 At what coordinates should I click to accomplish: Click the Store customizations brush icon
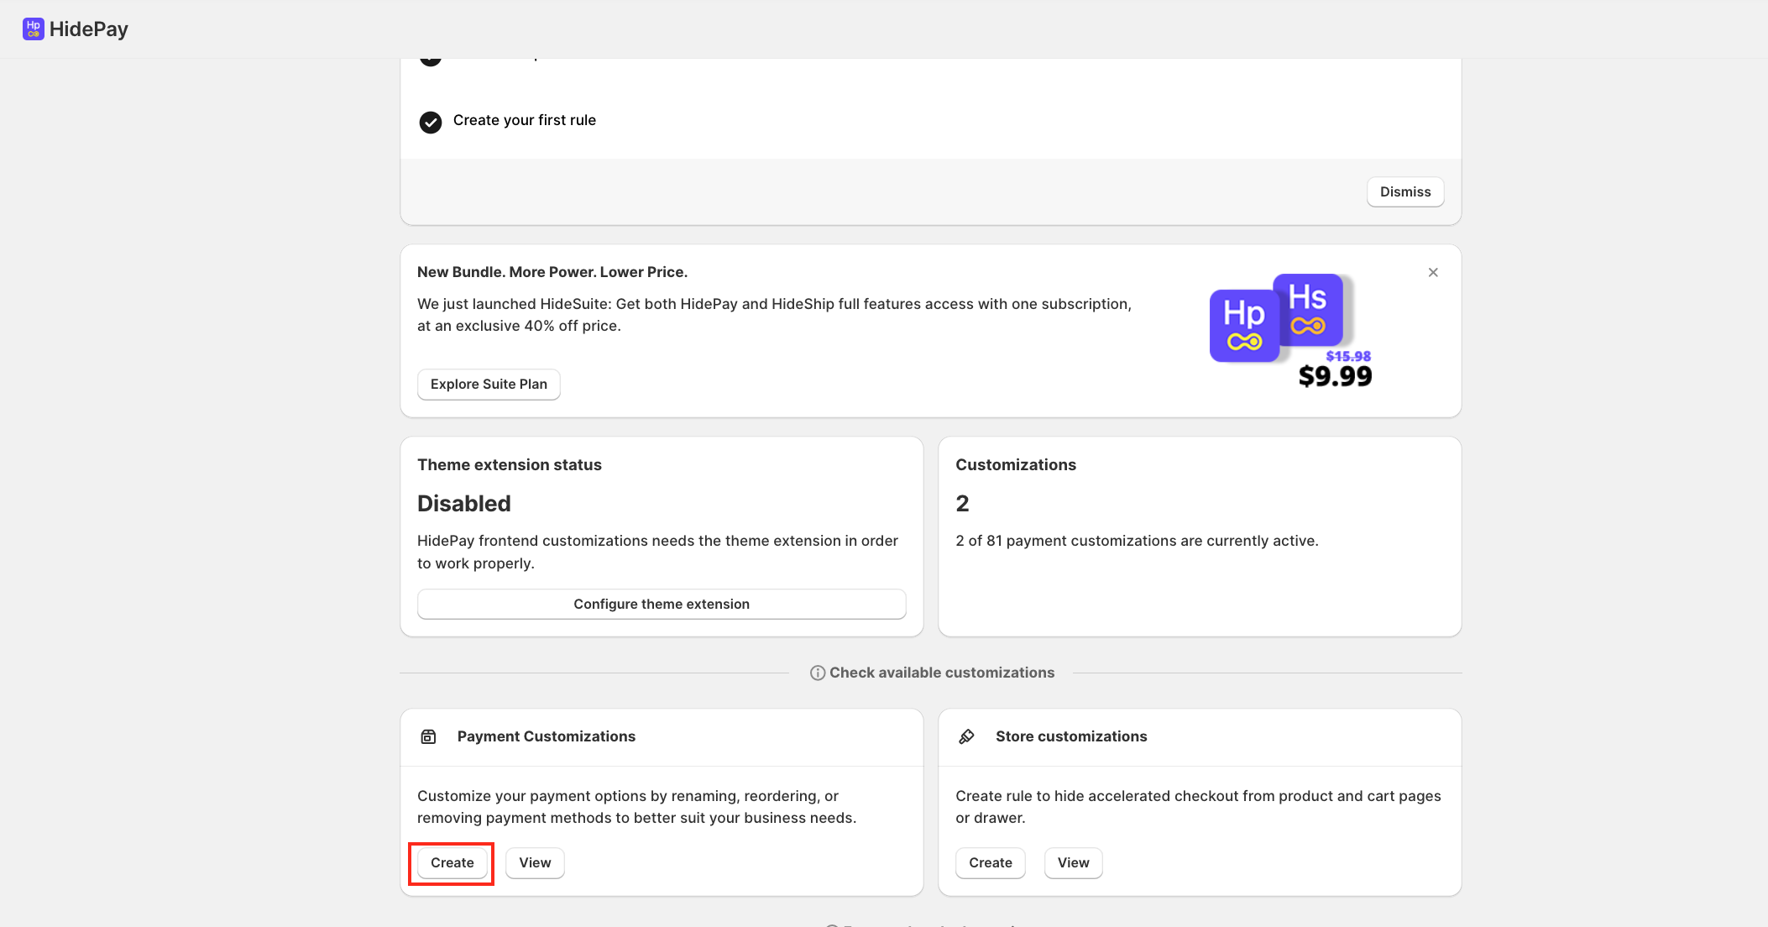pos(966,736)
